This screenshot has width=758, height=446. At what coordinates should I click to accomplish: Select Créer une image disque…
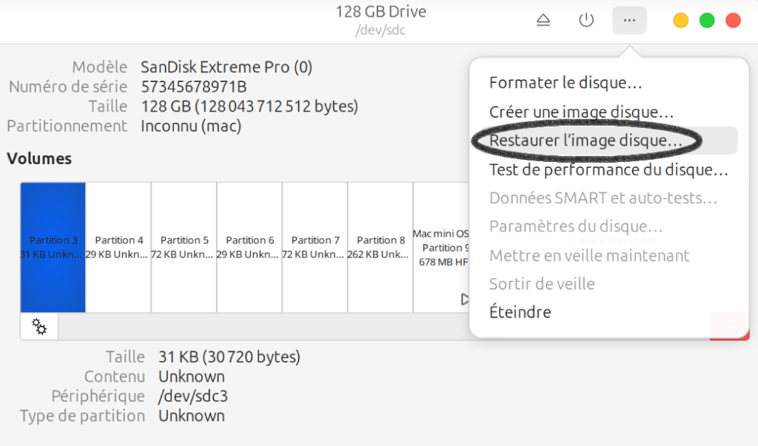click(581, 112)
